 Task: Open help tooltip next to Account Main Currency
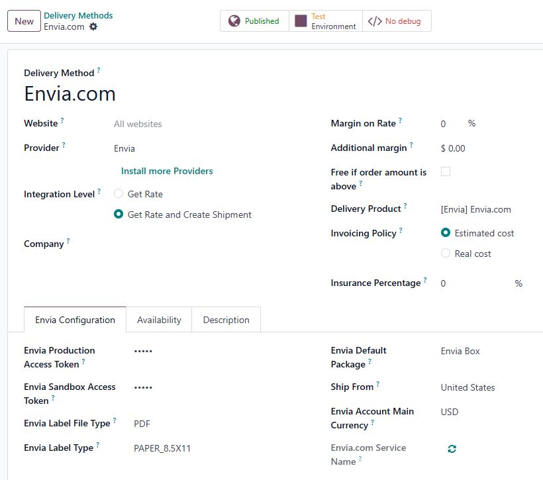[373, 422]
